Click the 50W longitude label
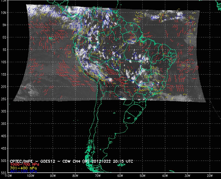Viewport: 221px width, 179px height. tap(143, 176)
